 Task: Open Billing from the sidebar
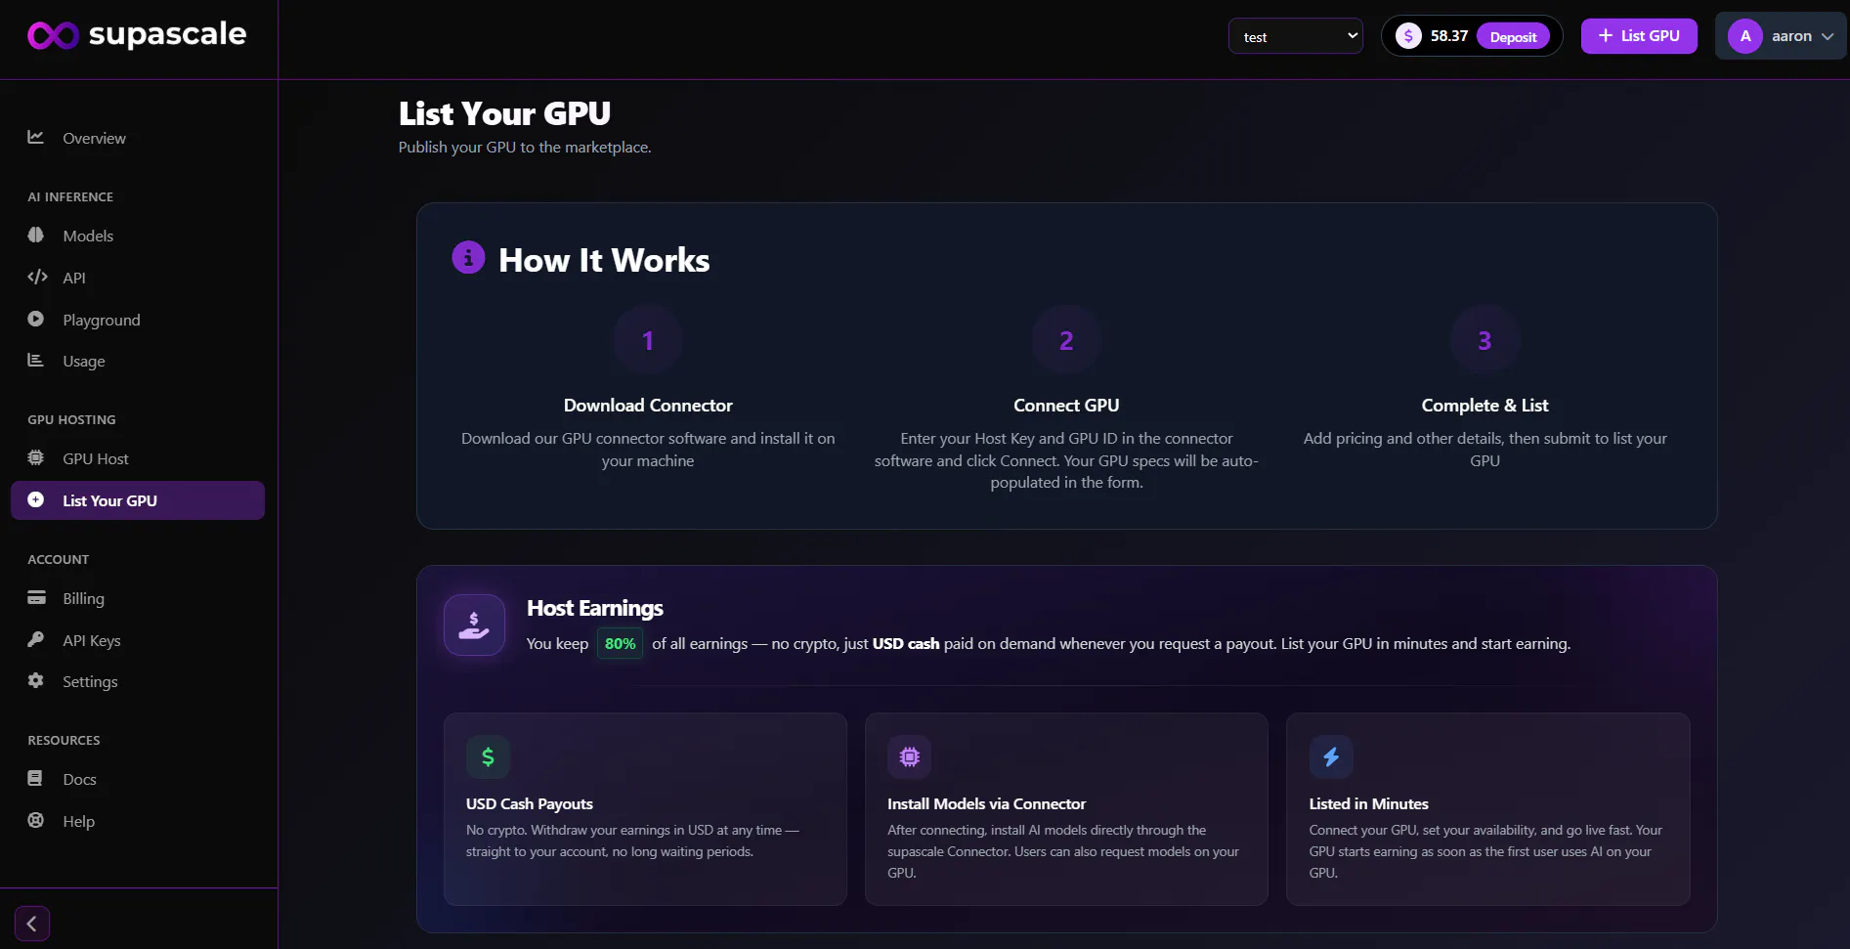tap(138, 598)
